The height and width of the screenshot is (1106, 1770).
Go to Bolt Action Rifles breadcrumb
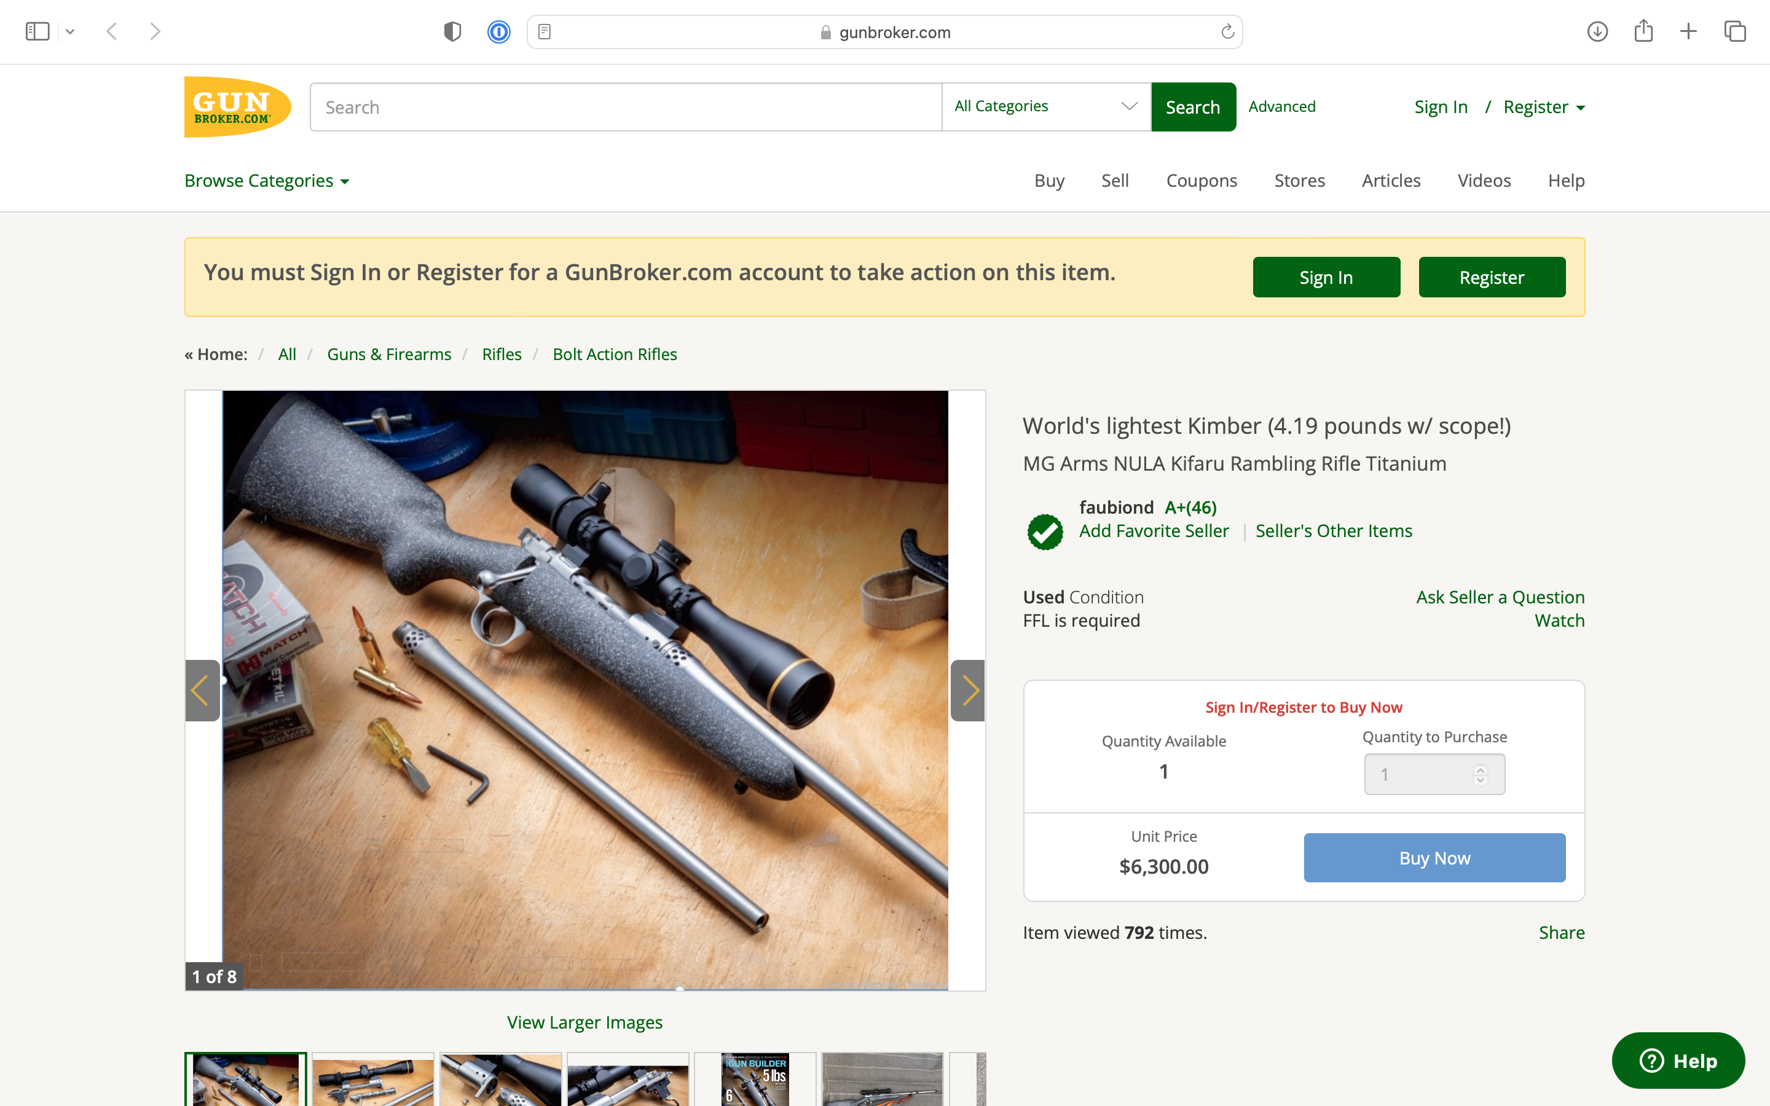coord(615,354)
